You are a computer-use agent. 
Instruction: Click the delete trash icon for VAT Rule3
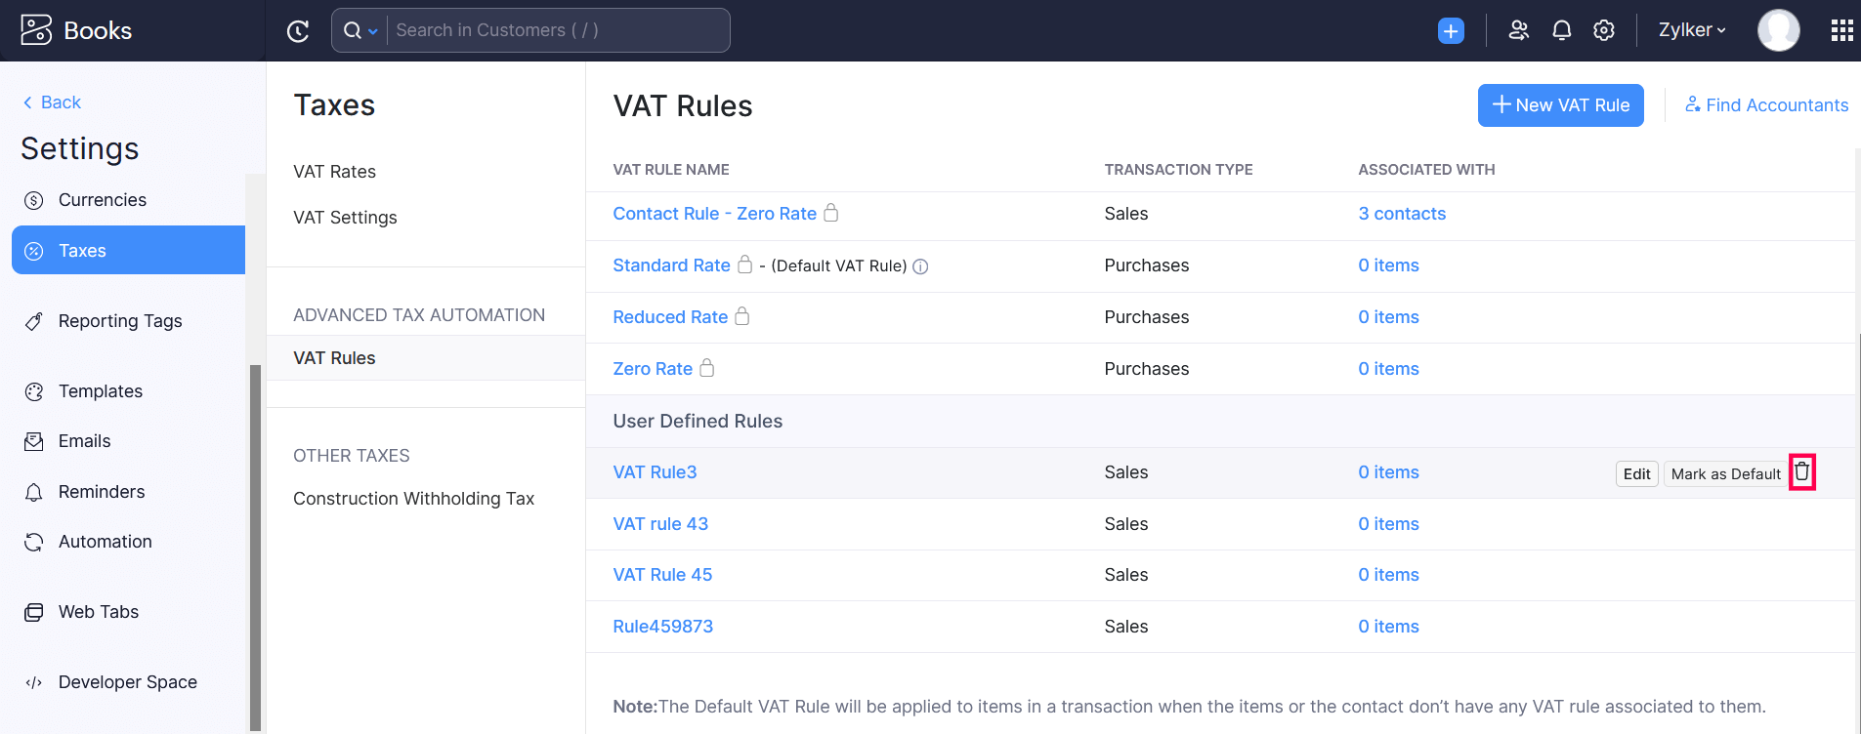[x=1803, y=471]
